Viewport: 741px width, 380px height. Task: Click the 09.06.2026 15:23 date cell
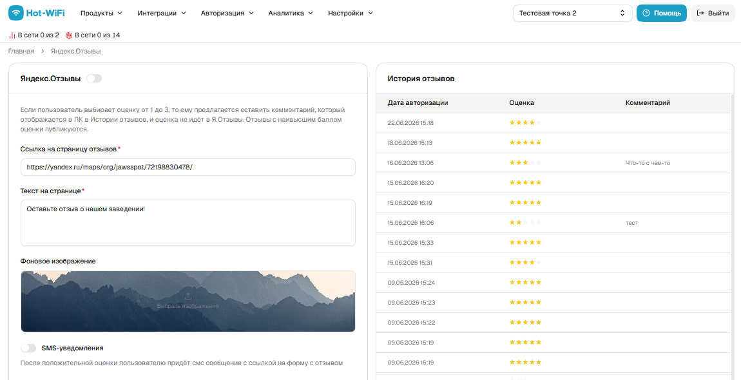pos(410,303)
